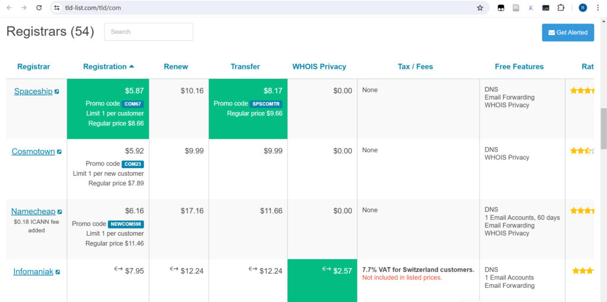The height and width of the screenshot is (302, 607).
Task: Reload the page
Action: (39, 8)
